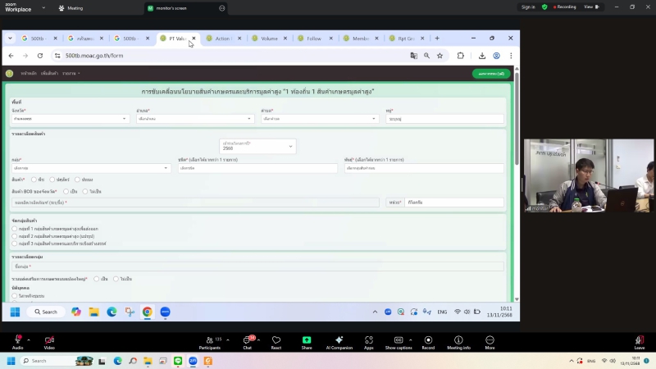Click the Start Video camera icon
Viewport: 656px width, 369px height.
(x=49, y=339)
